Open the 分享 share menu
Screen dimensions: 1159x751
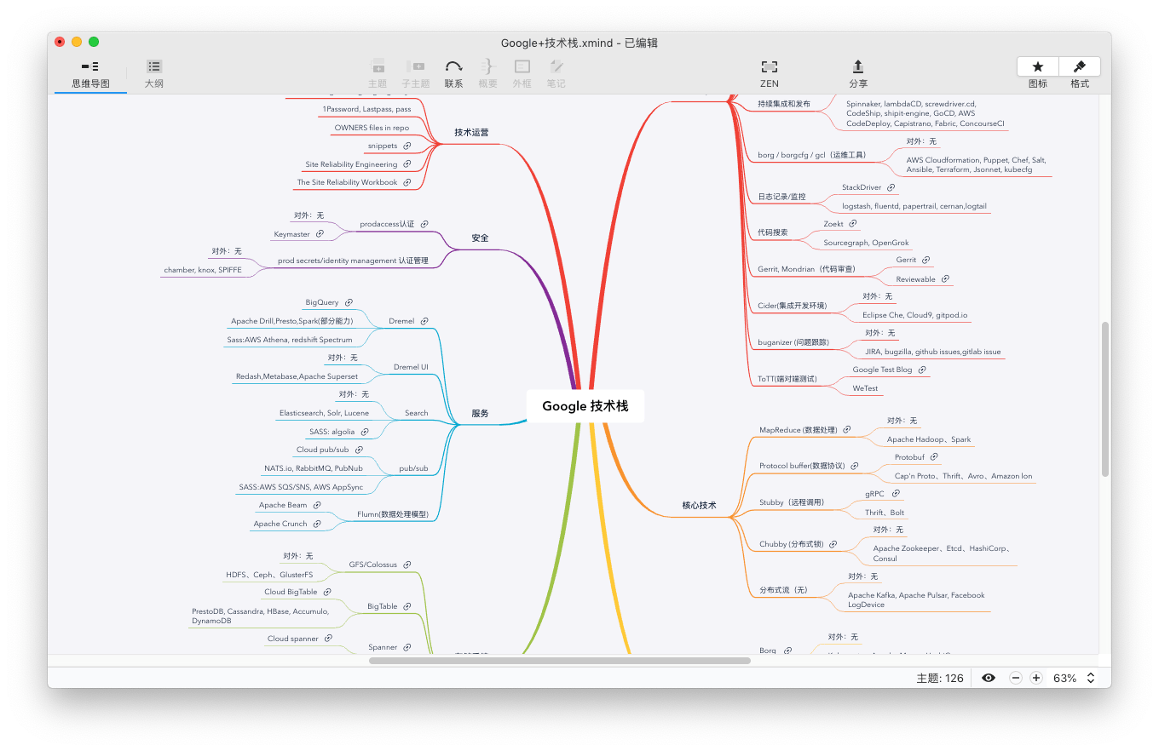[x=858, y=74]
